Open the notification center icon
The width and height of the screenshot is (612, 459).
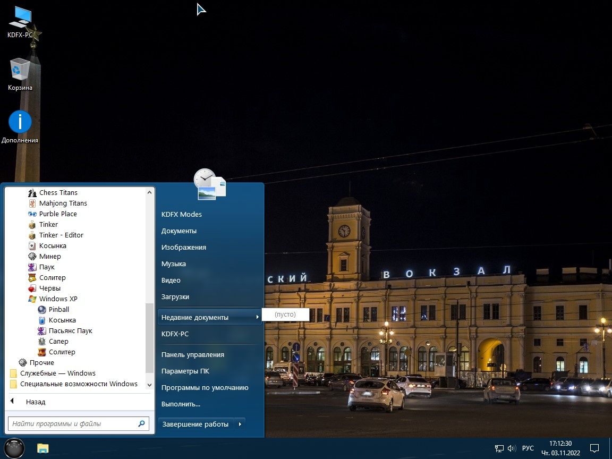[594, 448]
